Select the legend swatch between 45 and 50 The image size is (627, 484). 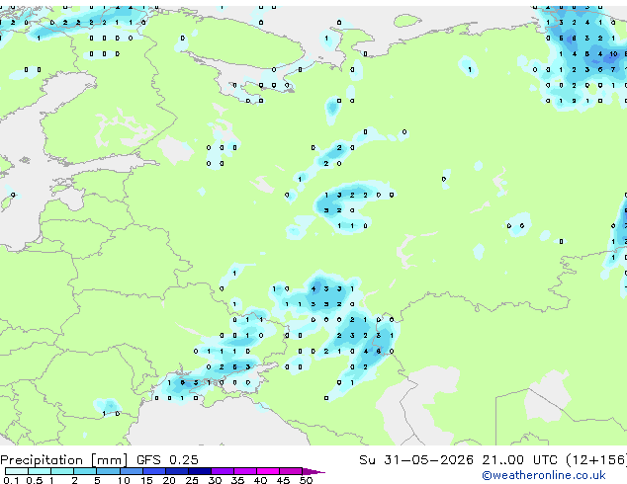[x=291, y=471]
